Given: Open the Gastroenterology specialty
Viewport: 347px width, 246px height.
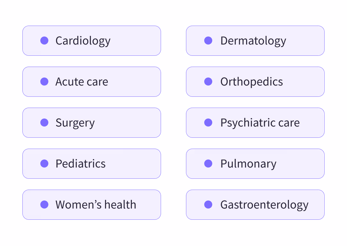Looking at the screenshot, I should 255,205.
